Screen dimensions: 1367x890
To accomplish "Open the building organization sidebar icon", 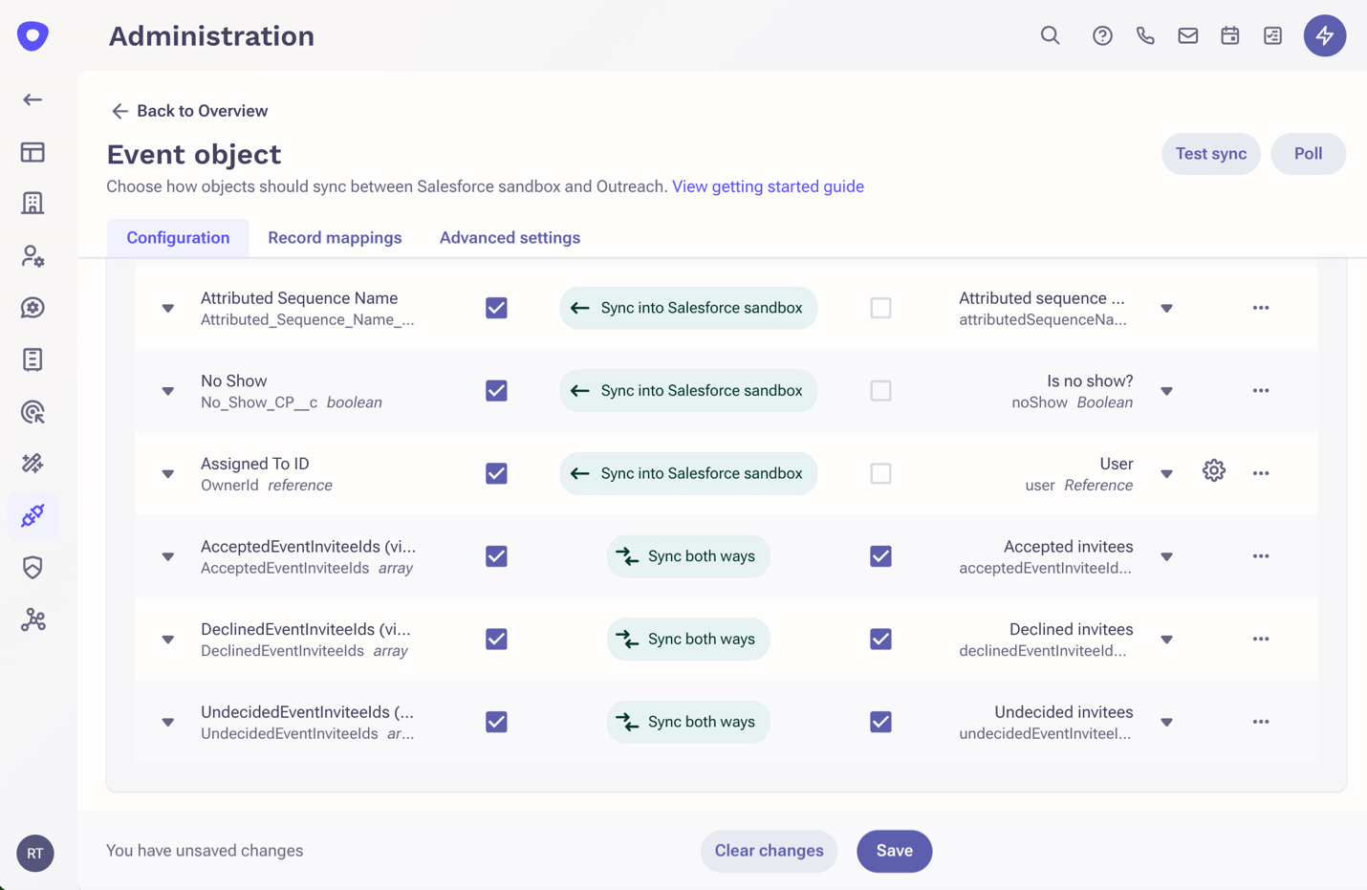I will (x=33, y=204).
